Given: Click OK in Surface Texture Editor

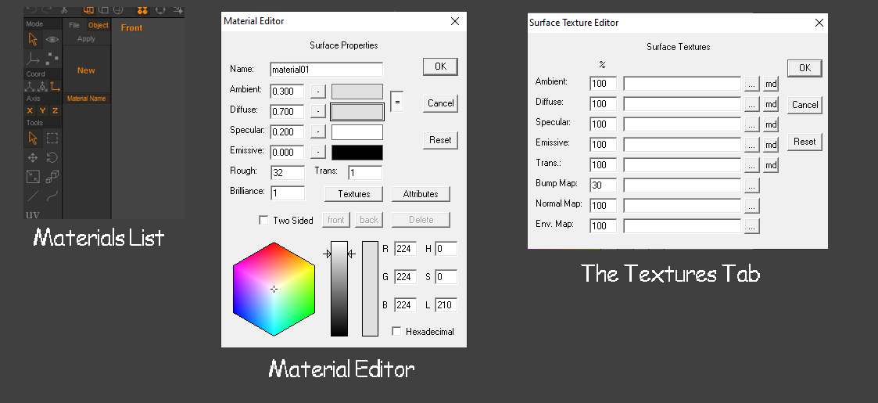Looking at the screenshot, I should [x=805, y=68].
